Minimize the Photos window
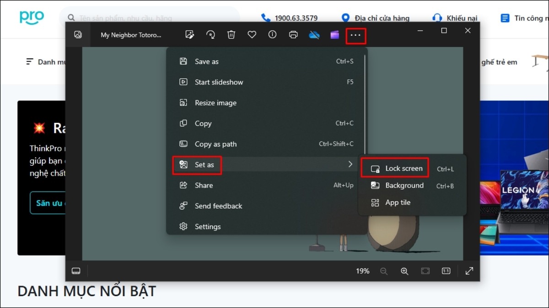 pyautogui.click(x=420, y=31)
